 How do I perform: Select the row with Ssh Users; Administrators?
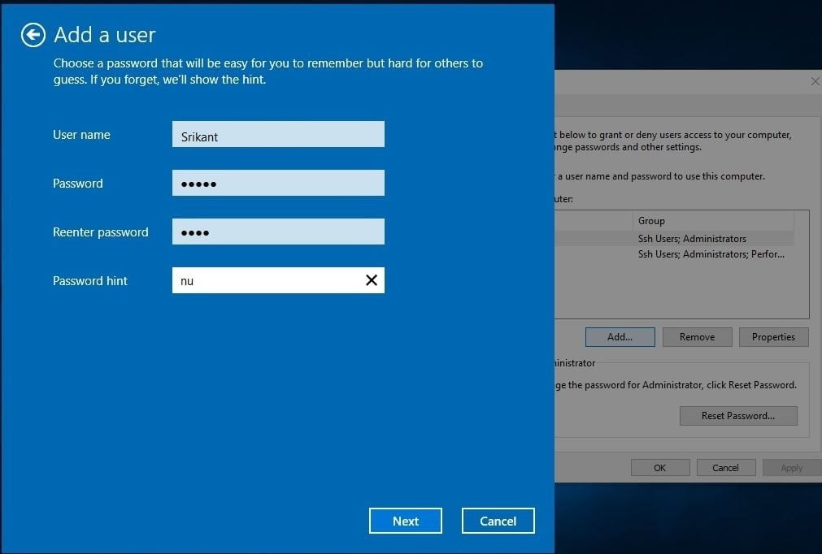(x=691, y=239)
